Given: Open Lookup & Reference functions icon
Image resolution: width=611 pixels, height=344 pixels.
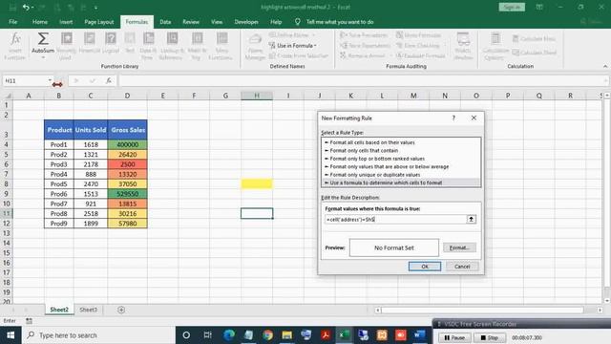Looking at the screenshot, I should pos(172,39).
